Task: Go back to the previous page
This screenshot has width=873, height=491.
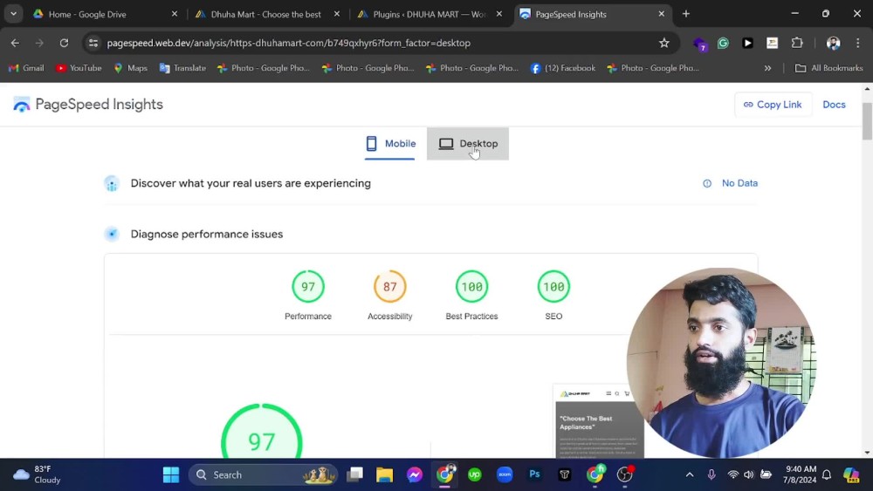Action: tap(15, 43)
